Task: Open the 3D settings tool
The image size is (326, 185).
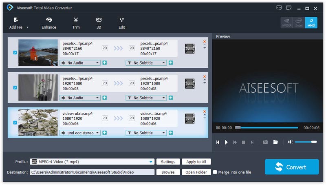Action: (x=99, y=23)
